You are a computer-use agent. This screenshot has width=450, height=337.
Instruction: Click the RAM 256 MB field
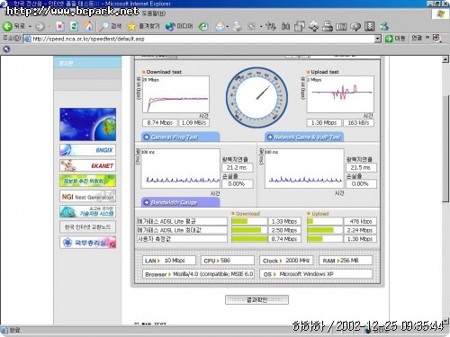pos(346,261)
